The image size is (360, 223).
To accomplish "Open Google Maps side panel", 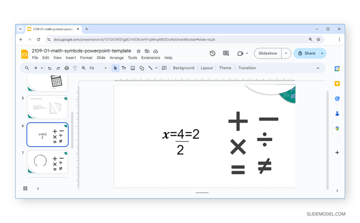I will click(337, 129).
